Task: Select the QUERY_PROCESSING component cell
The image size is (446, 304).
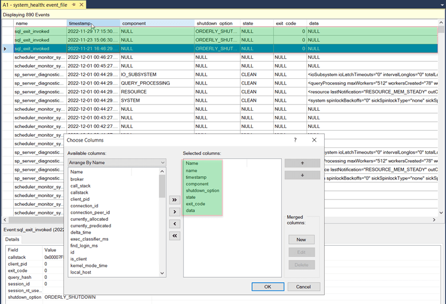Action: 157,83
